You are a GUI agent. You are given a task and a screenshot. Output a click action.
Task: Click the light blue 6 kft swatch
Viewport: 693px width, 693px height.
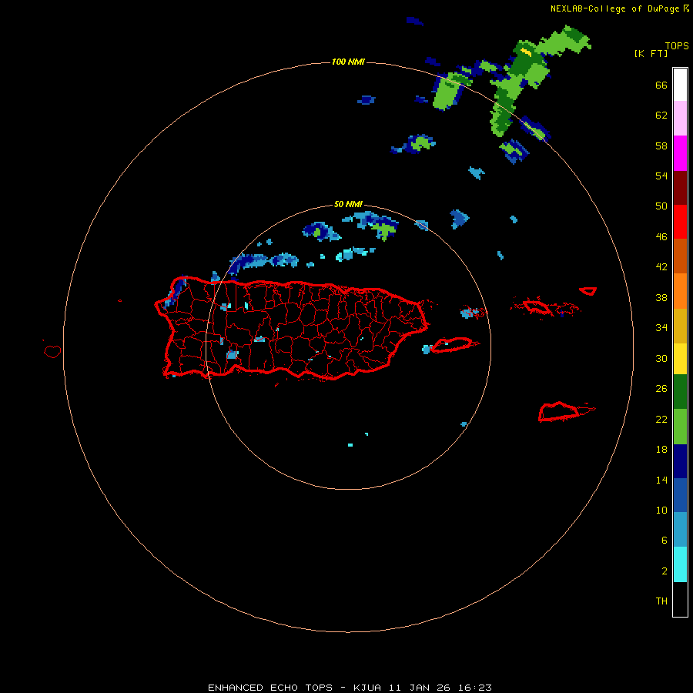pos(680,530)
